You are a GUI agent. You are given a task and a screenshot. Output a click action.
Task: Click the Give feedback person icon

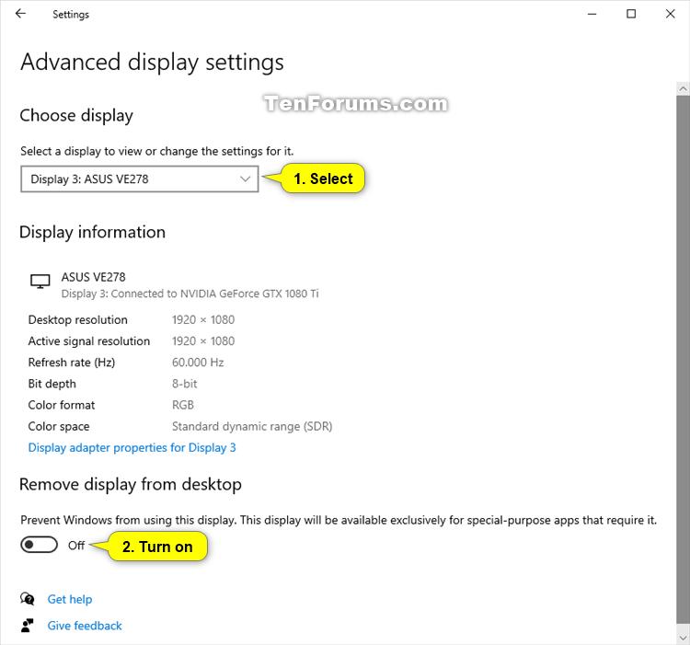pyautogui.click(x=28, y=625)
